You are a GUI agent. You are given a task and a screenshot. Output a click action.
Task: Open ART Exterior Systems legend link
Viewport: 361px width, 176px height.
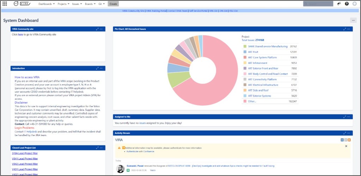259,96
